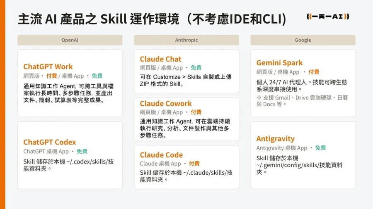This screenshot has height=209, width=373.
Task: Click ChatGPT Work description 通用知識工作 Agent
Action: tap(68, 93)
